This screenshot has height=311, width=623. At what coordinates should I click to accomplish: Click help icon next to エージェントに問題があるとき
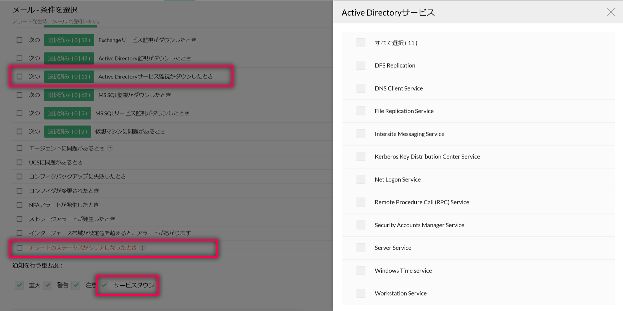(x=110, y=148)
